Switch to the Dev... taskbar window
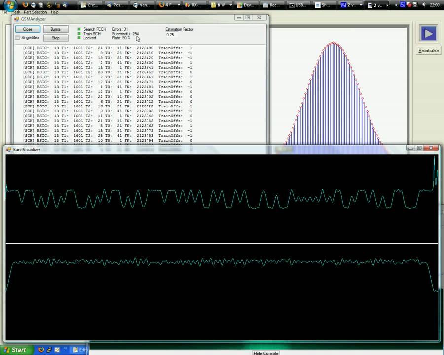 (246, 5)
